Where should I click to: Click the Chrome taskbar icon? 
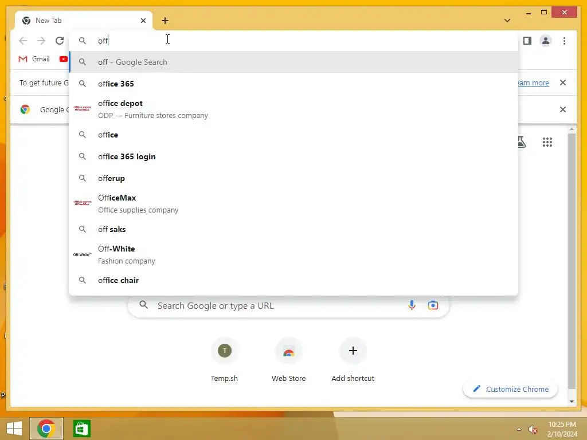click(46, 429)
